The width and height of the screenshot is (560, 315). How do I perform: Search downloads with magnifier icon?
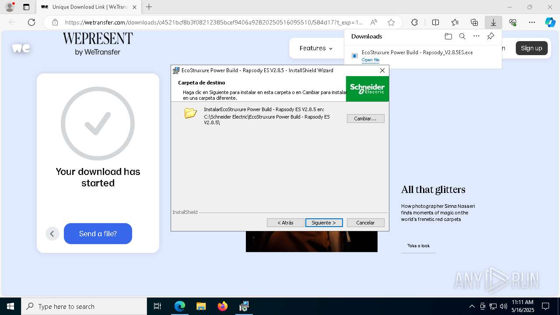462,36
